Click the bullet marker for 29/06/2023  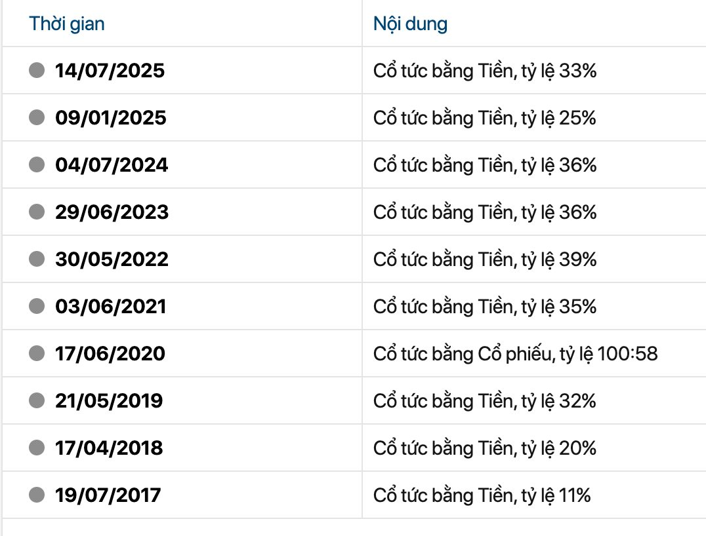37,211
